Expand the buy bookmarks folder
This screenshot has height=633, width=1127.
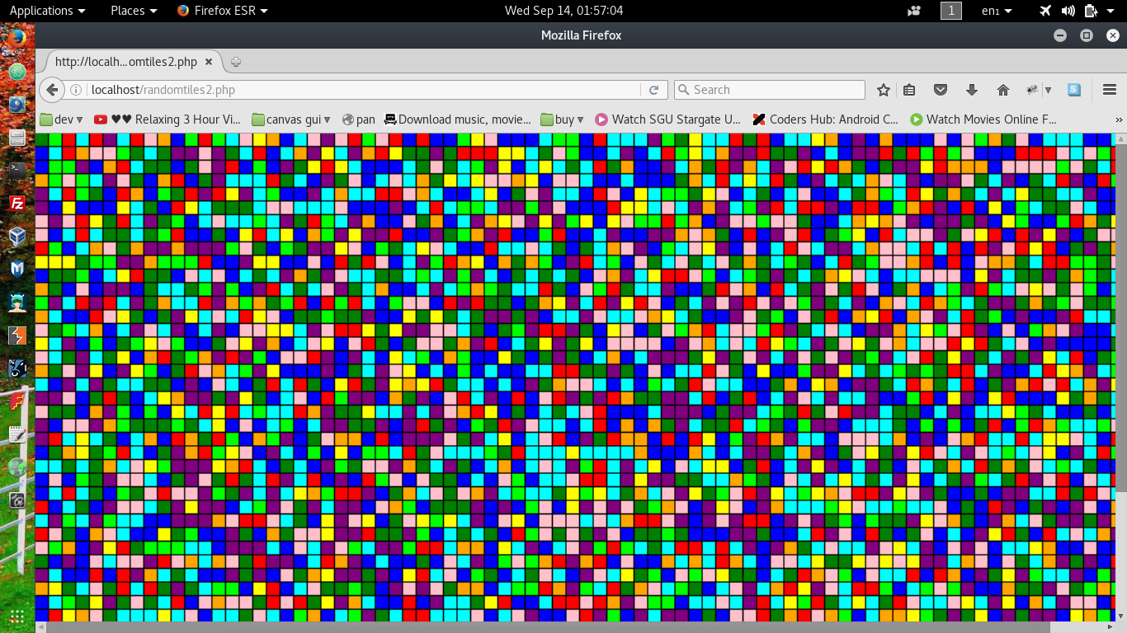click(563, 120)
